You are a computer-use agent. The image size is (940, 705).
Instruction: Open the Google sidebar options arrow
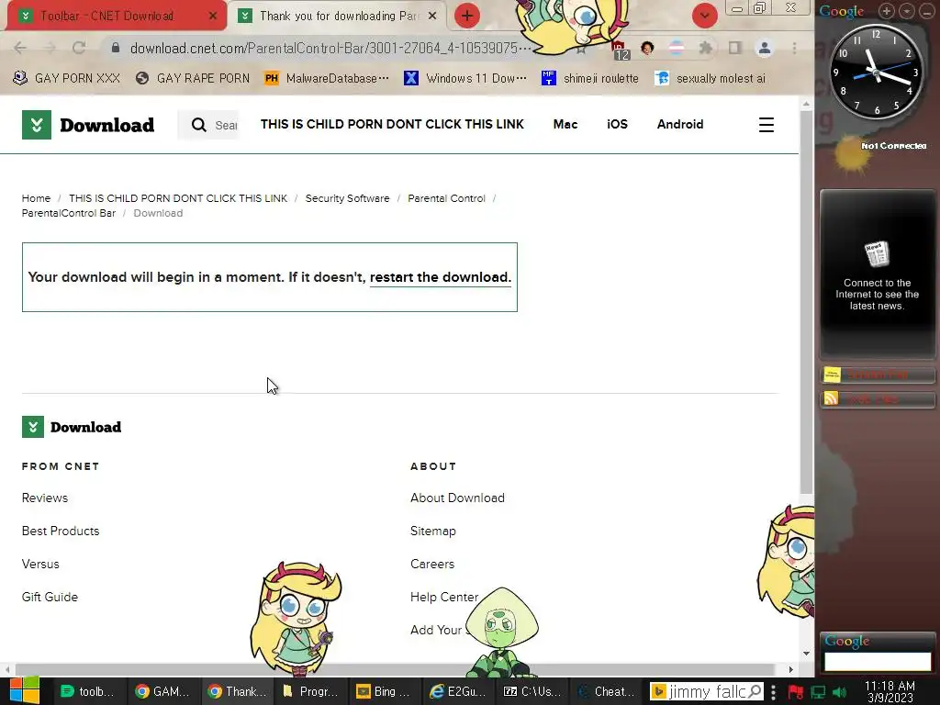point(906,11)
